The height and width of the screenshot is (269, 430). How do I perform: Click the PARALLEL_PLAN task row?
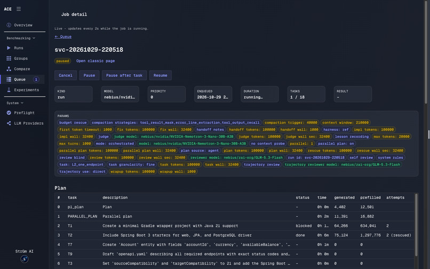coord(234,216)
